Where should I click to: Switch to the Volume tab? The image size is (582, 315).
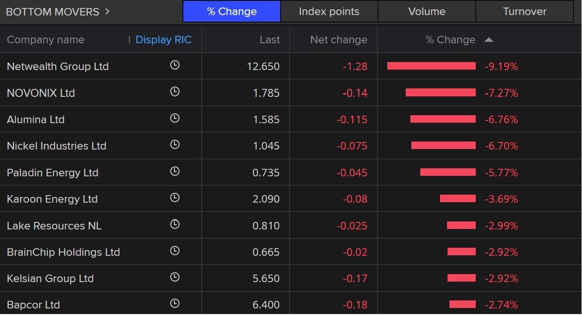pyautogui.click(x=427, y=12)
